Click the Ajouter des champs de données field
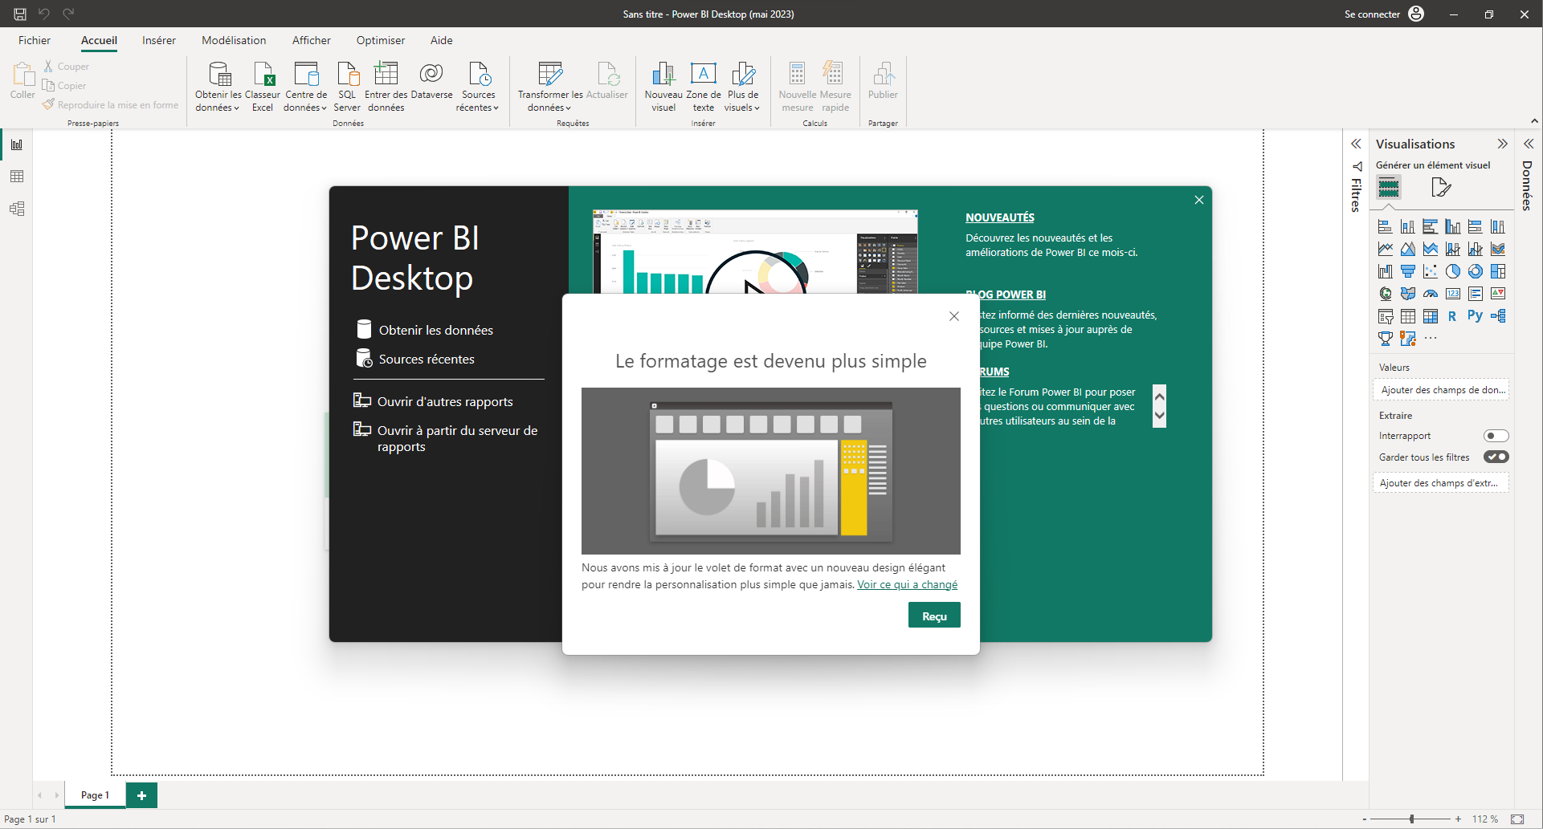 coord(1441,390)
